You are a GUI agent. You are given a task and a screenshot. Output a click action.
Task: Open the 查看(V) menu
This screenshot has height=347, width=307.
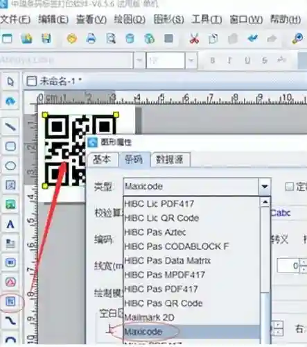91,19
